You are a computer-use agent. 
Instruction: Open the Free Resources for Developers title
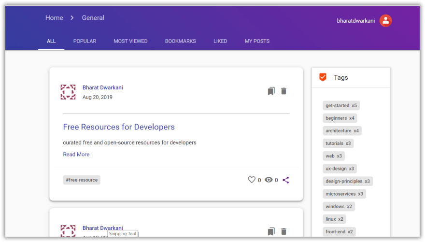coord(119,127)
